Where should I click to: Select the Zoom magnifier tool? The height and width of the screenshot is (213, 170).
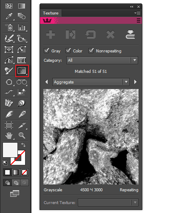click(x=22, y=135)
